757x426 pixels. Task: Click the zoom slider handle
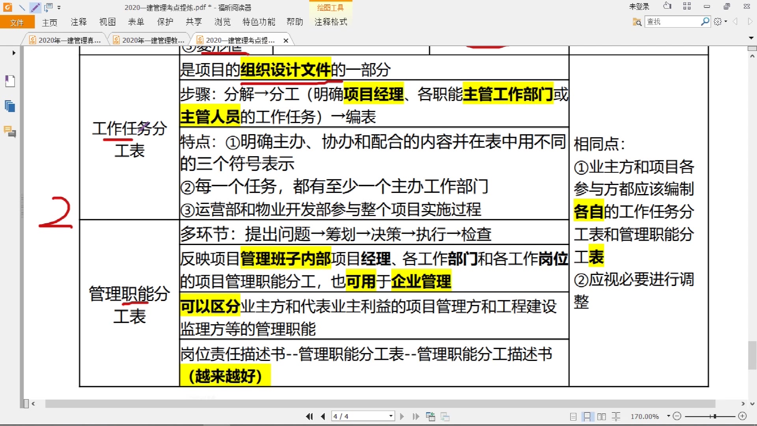click(714, 416)
